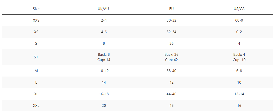273x111 pixels.
Task: Select the XXS size row label
Action: pyautogui.click(x=36, y=20)
